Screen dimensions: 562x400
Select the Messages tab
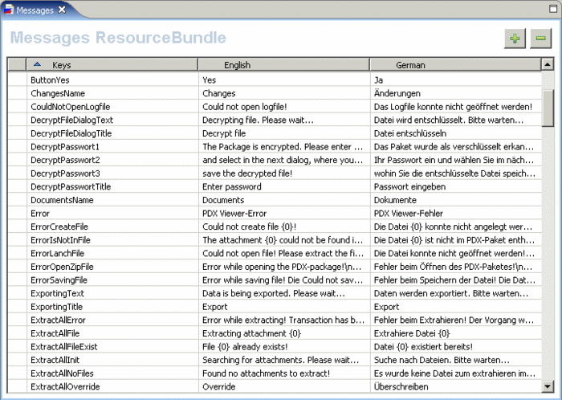pyautogui.click(x=35, y=10)
